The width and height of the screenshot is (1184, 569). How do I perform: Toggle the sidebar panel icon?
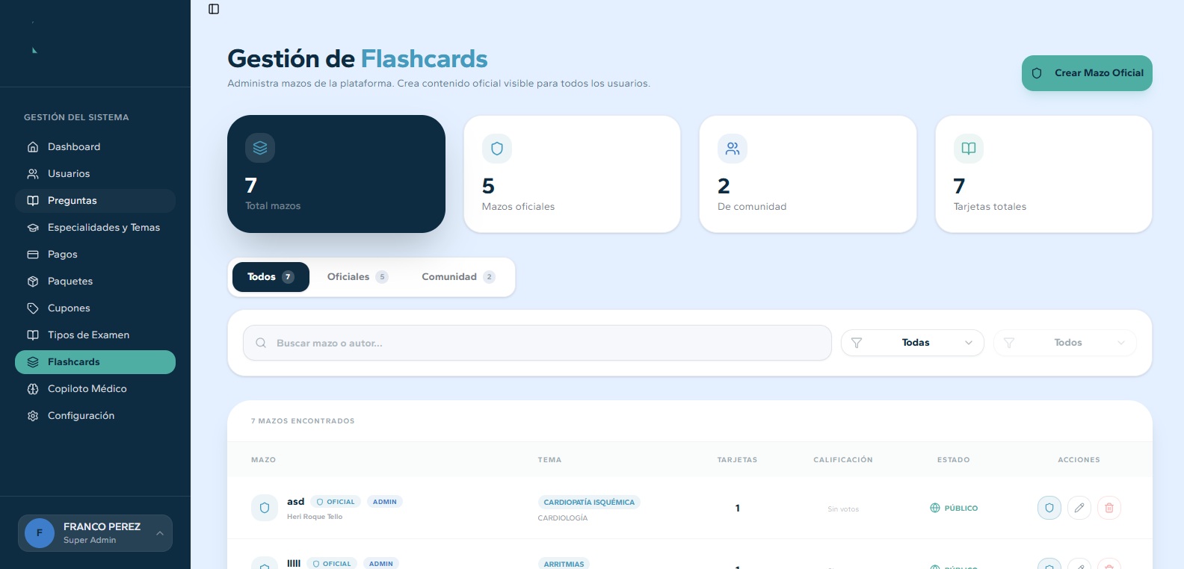click(x=214, y=9)
